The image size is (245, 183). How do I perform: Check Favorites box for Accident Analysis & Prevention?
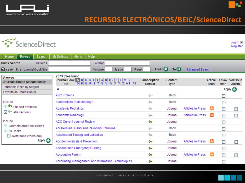pos(224,142)
